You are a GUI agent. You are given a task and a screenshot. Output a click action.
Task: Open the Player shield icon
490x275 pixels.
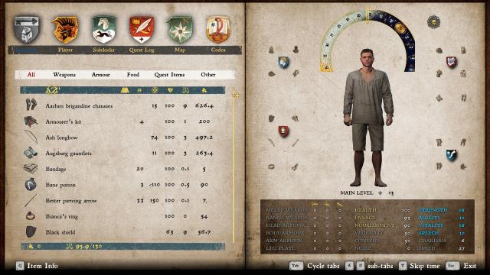65,30
